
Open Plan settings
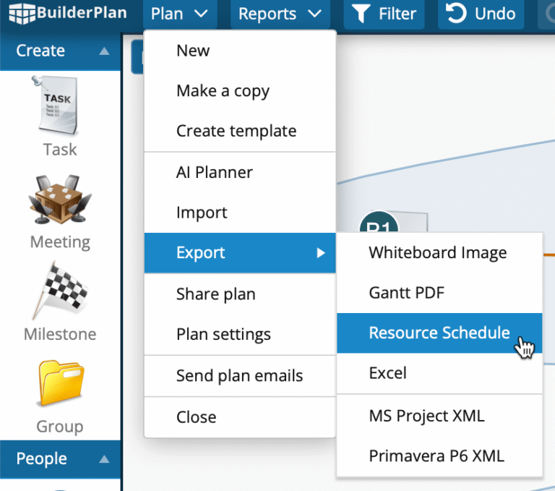pyautogui.click(x=223, y=335)
